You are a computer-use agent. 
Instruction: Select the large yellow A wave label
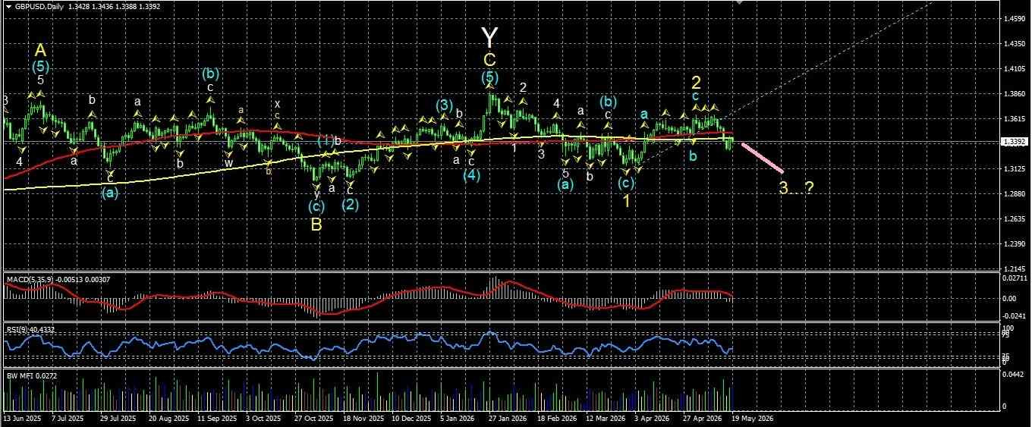coord(41,50)
